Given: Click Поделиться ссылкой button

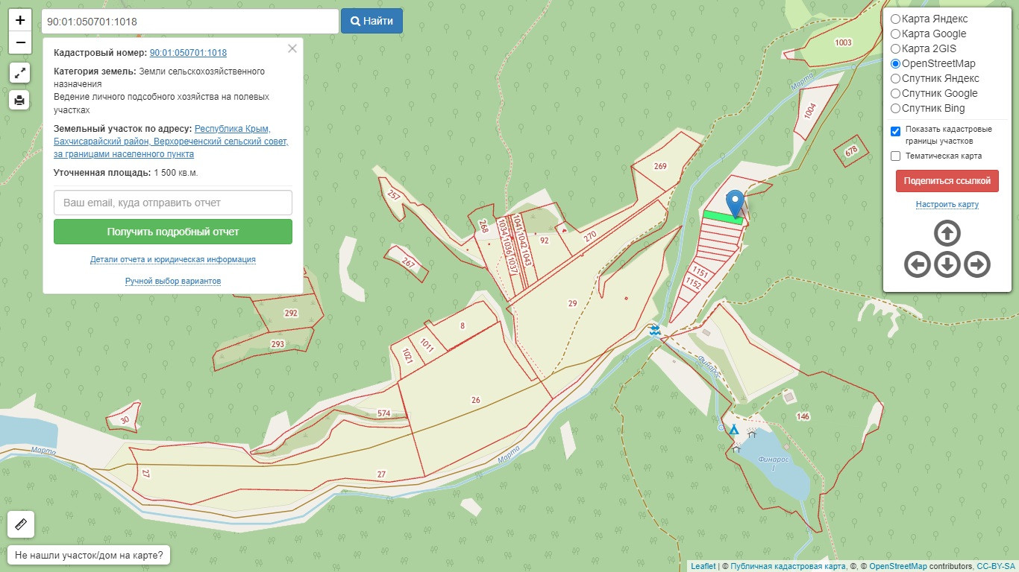Looking at the screenshot, I should [x=947, y=181].
